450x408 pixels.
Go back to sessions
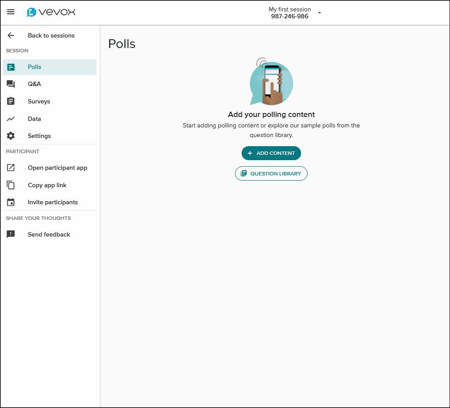pos(51,35)
